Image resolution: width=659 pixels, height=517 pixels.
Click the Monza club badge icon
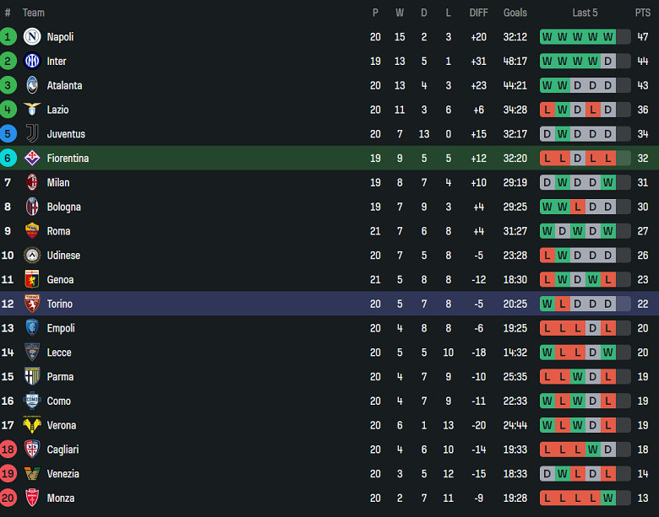pyautogui.click(x=32, y=498)
